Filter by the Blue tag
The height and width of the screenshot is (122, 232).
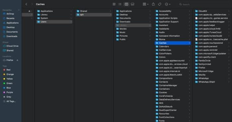pyautogui.click(x=8, y=88)
